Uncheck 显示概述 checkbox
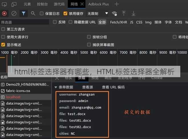 pyautogui.click(x=3, y=45)
